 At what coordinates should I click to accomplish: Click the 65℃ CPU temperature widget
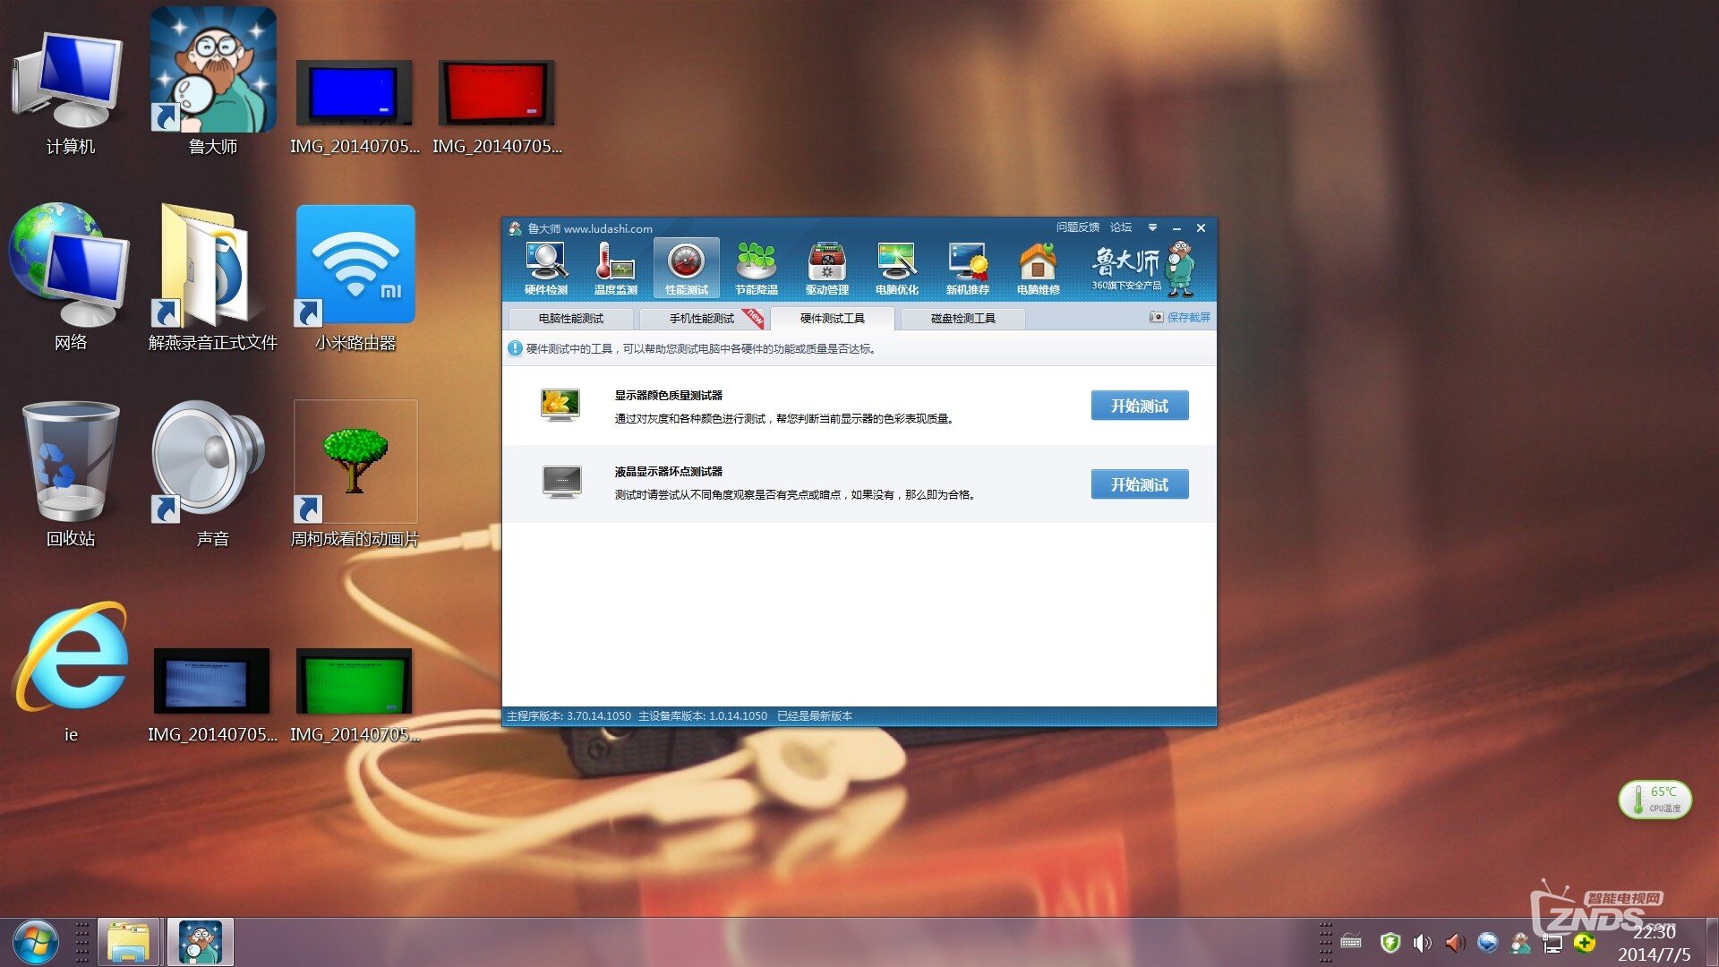coord(1655,799)
